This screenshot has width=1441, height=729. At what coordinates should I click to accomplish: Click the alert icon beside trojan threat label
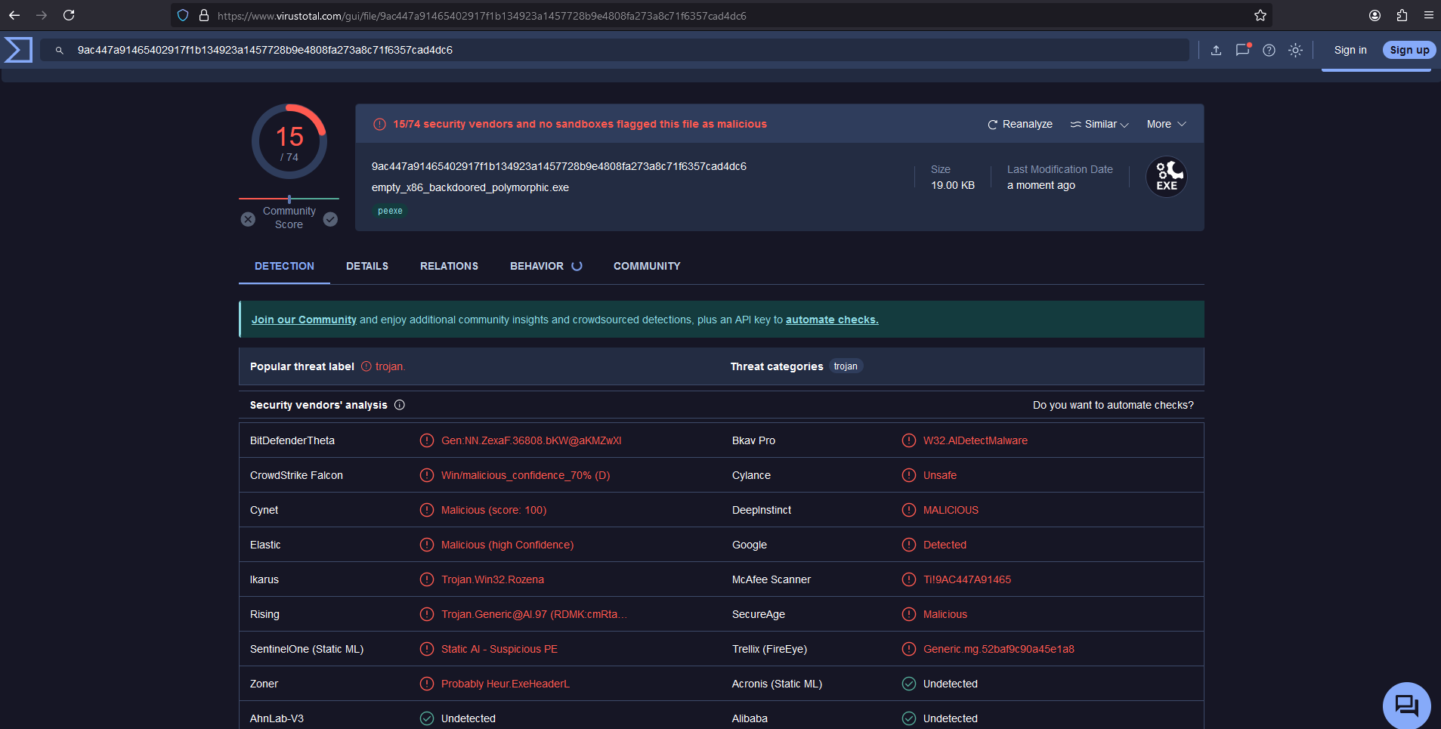[366, 366]
